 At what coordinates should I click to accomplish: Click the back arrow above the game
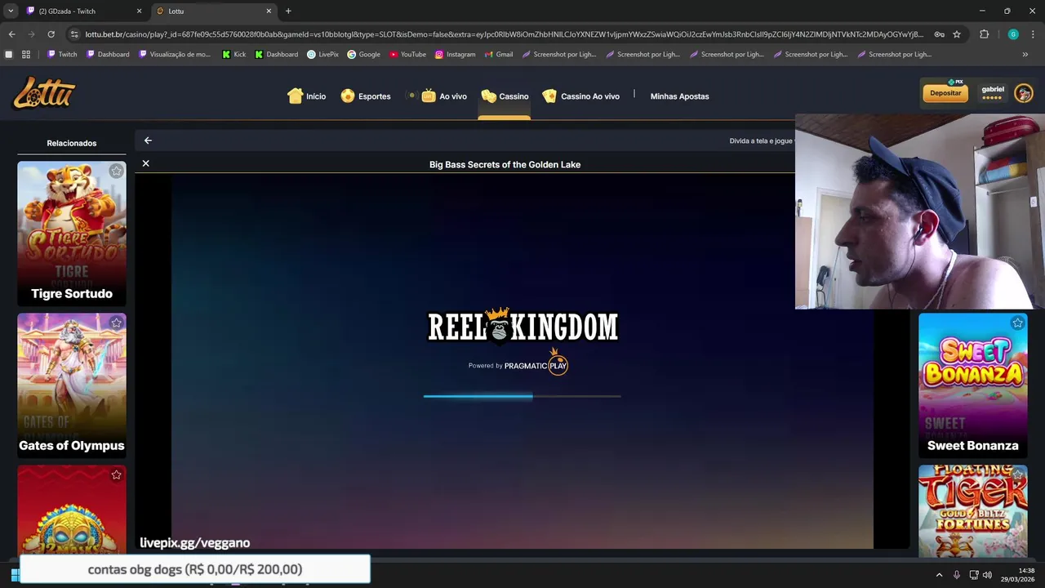tap(148, 140)
